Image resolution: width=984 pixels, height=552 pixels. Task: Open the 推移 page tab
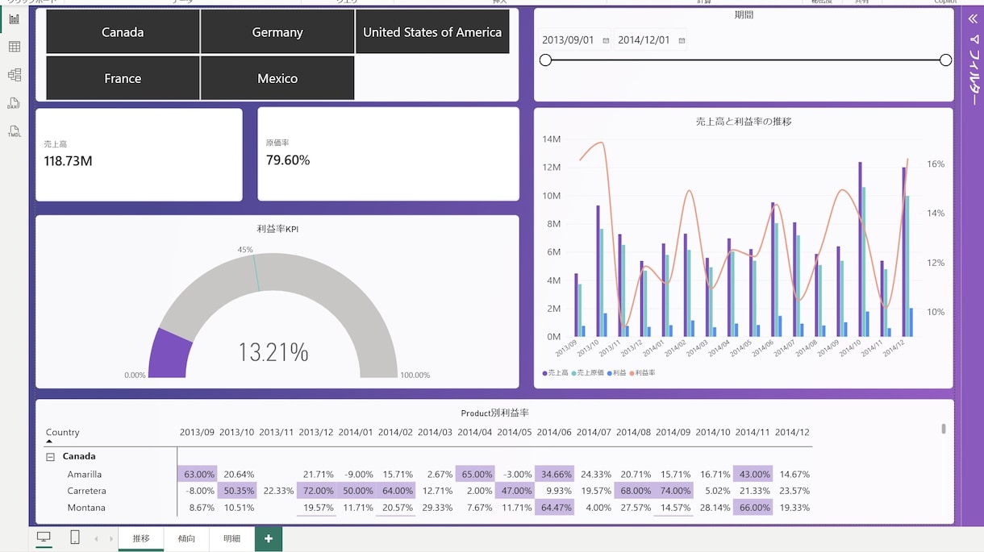[x=141, y=538]
